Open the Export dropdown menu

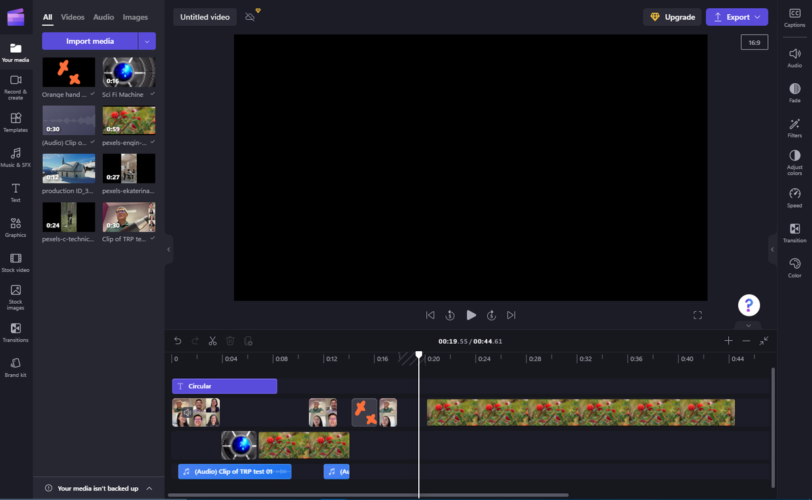point(737,17)
